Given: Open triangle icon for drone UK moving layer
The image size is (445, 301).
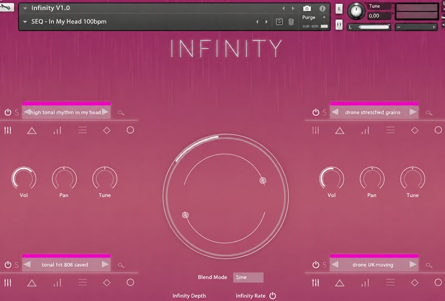Looking at the screenshot, I should pos(340,283).
